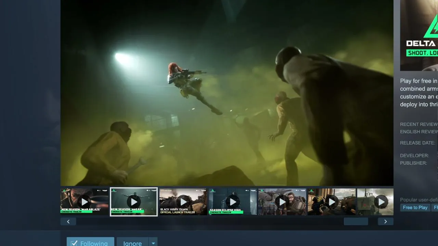Viewport: 438px width, 246px height.
Task: Click the 'Popular user-defi' tags heading
Action: [419, 200]
